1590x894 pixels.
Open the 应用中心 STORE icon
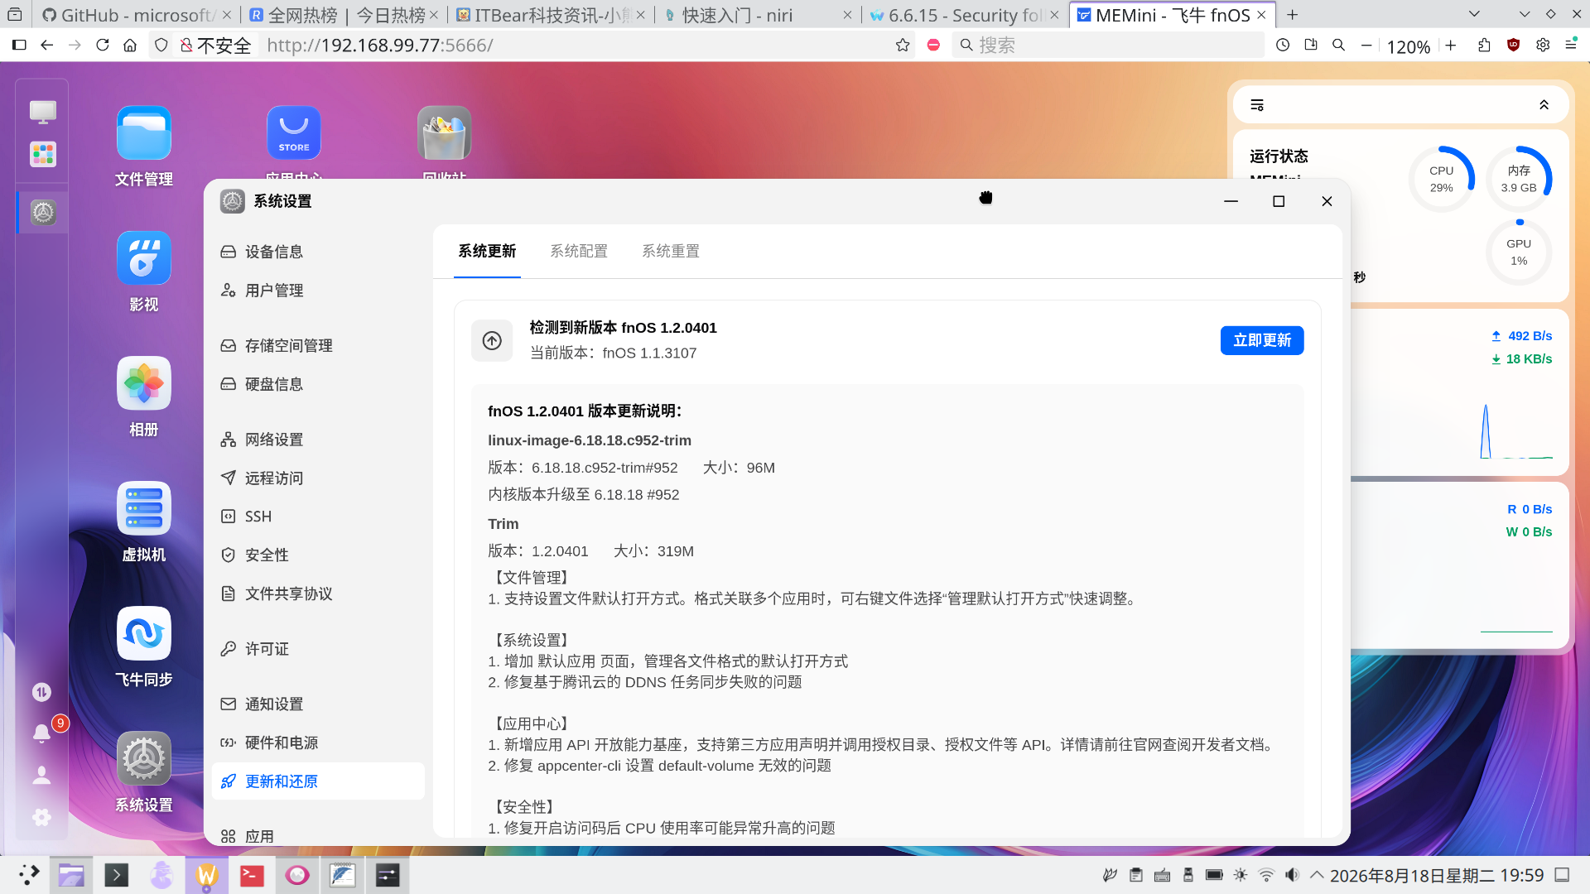pos(293,133)
